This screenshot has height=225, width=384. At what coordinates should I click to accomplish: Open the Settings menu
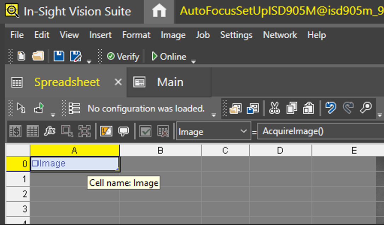click(x=236, y=35)
